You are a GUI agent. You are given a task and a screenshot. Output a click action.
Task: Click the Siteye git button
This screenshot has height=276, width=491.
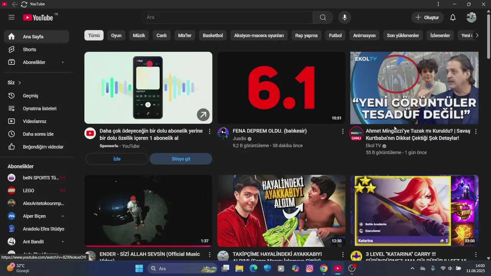click(x=181, y=159)
